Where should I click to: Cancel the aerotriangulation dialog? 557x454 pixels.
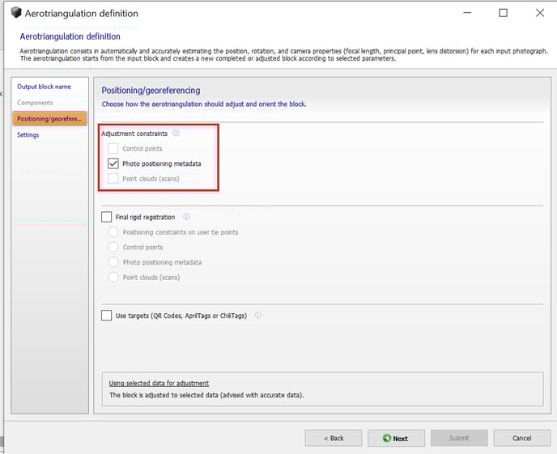(522, 438)
